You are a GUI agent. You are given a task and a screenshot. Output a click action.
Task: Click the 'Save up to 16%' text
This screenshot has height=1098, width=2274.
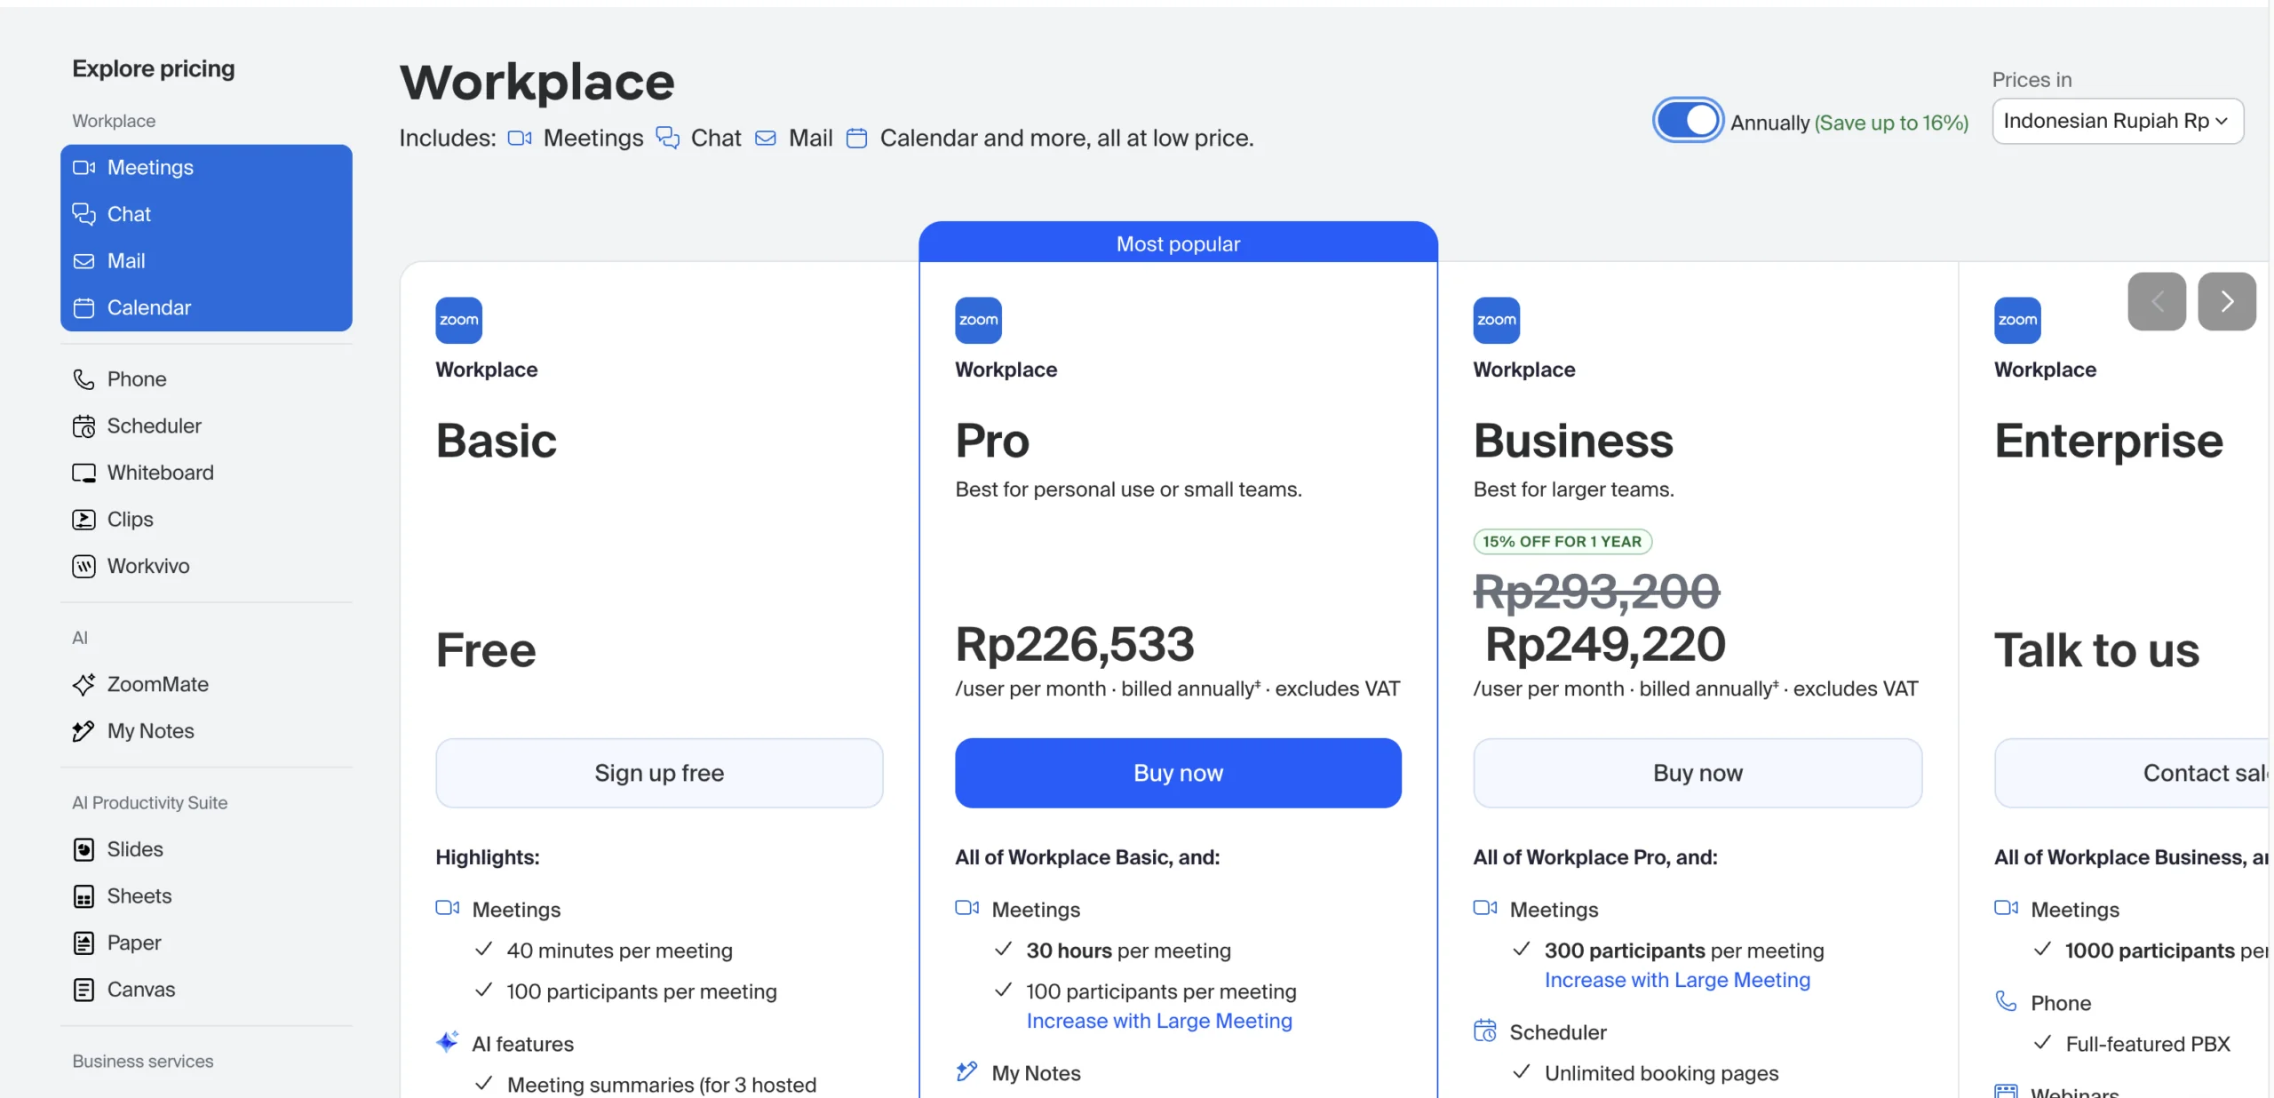(x=1891, y=123)
